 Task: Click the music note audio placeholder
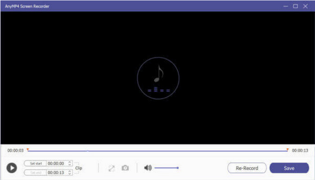pos(158,78)
